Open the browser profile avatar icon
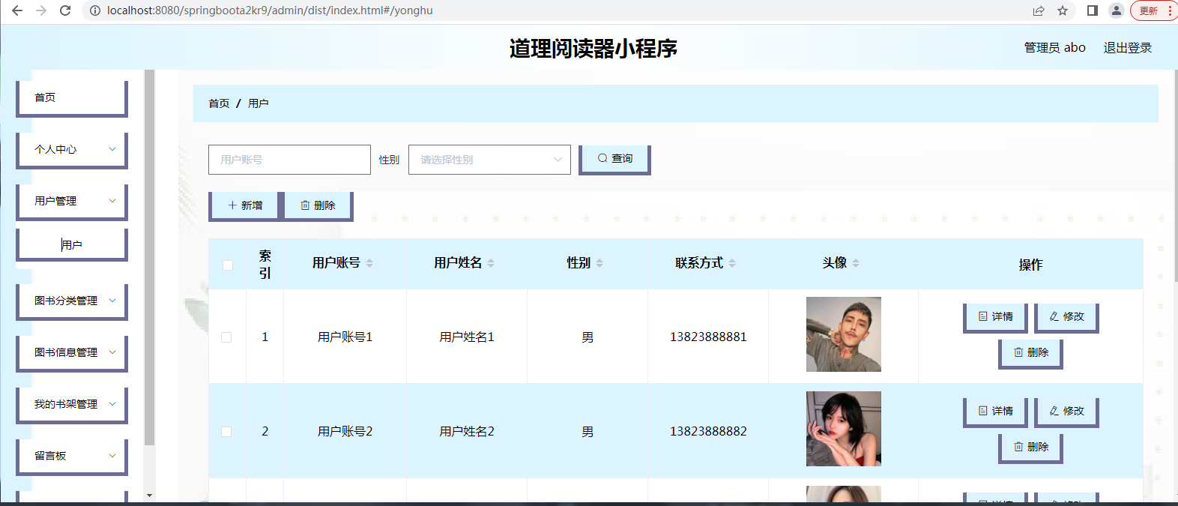Image resolution: width=1178 pixels, height=506 pixels. coord(1116,10)
